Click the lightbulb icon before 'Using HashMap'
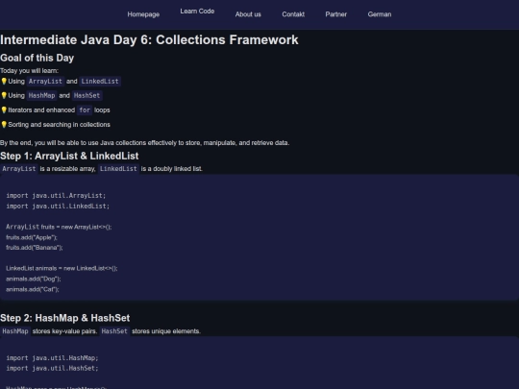This screenshot has width=519, height=389. [x=4, y=95]
